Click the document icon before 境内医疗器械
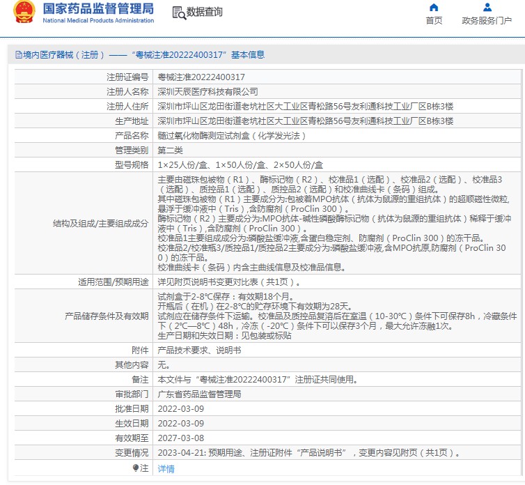The height and width of the screenshot is (485, 525). (18, 54)
